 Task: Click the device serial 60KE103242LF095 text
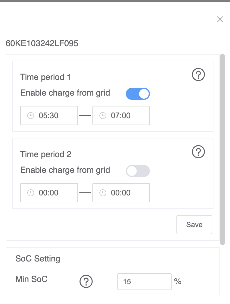(x=42, y=43)
